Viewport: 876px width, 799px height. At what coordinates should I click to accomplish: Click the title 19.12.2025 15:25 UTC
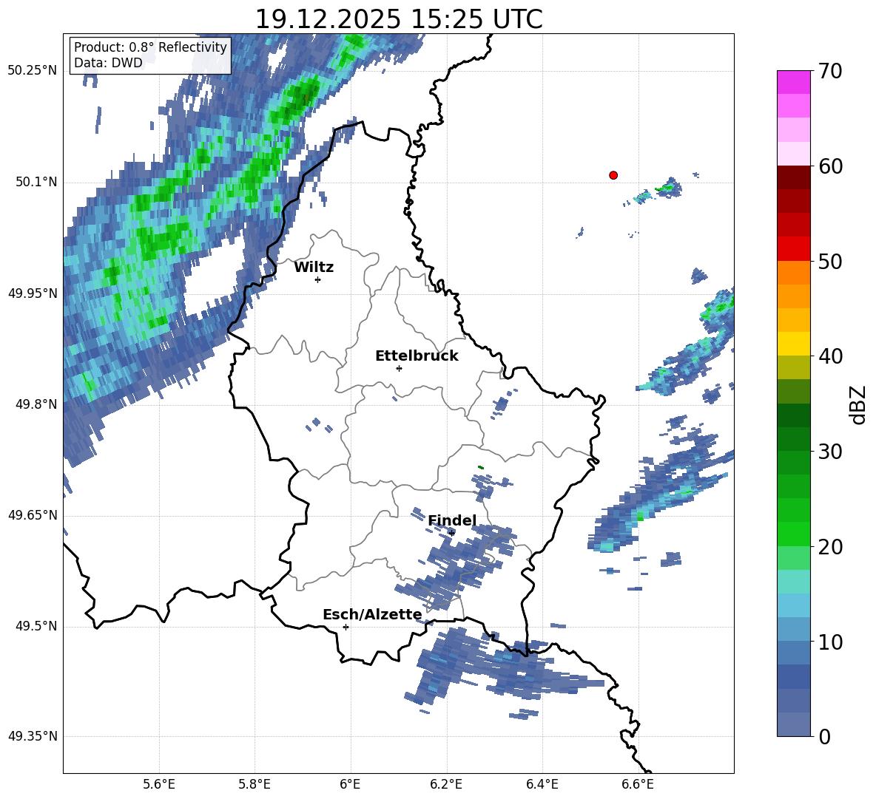pos(399,19)
